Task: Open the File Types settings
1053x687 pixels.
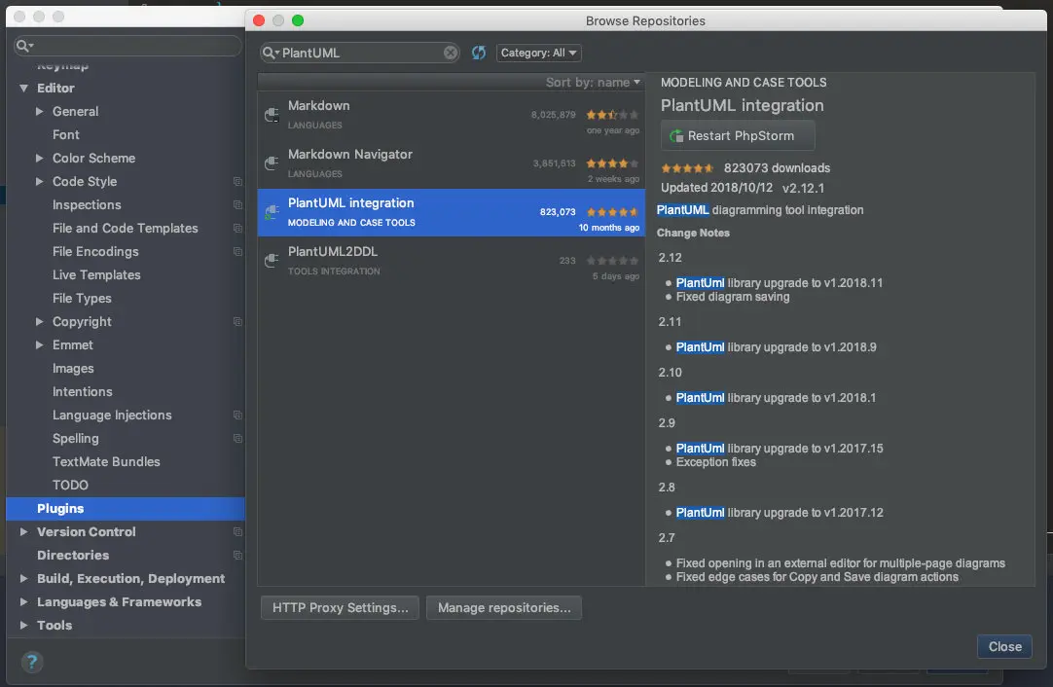Action: (x=82, y=298)
